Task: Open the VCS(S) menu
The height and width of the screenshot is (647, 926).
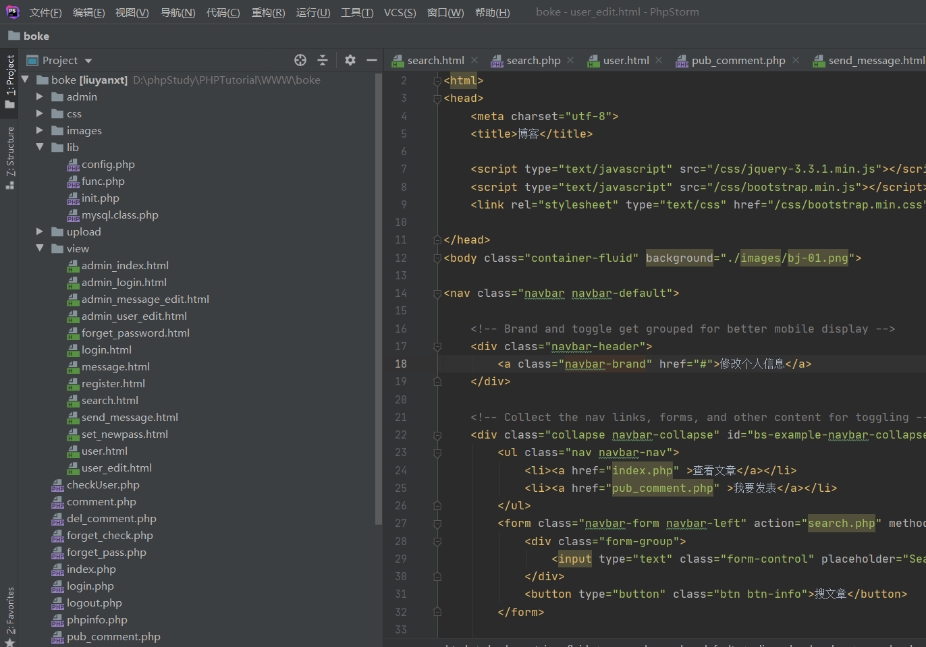Action: pos(400,13)
